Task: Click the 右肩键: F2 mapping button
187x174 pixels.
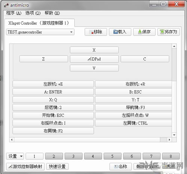Action: tap(53, 131)
